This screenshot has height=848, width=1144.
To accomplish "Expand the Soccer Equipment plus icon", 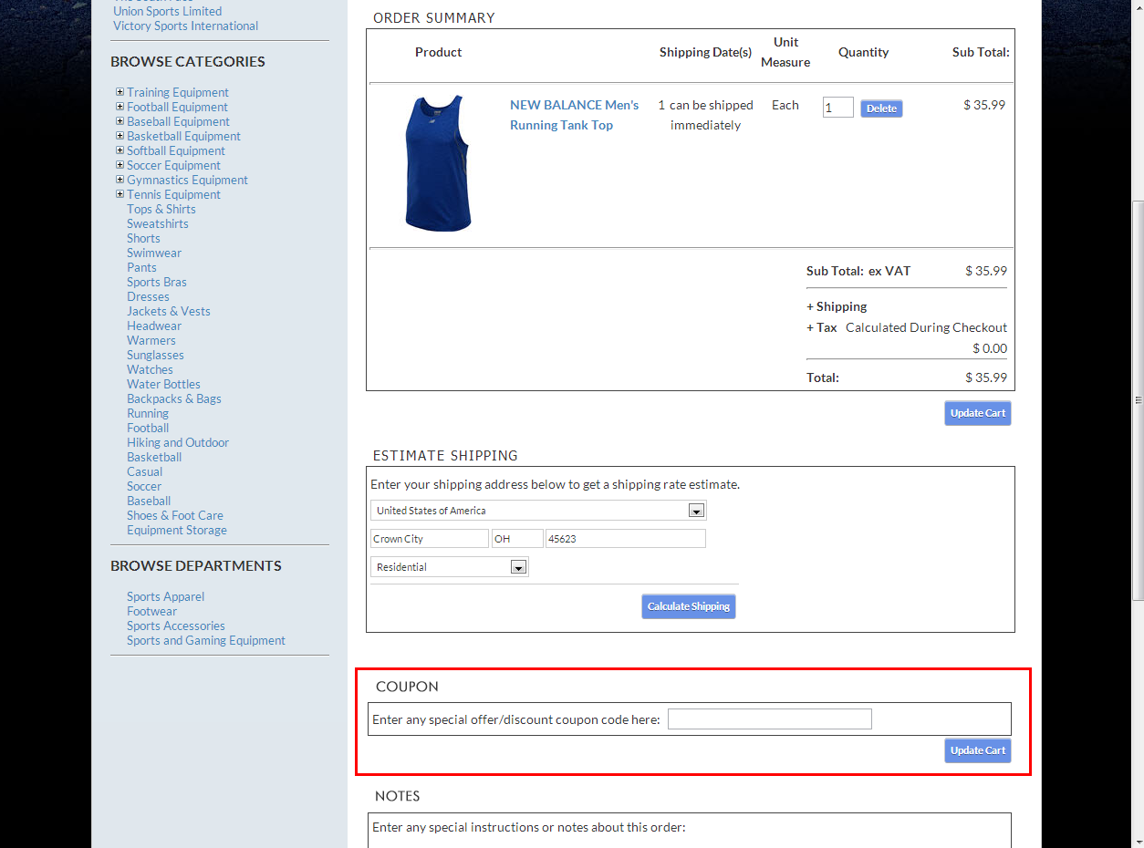I will click(x=120, y=165).
